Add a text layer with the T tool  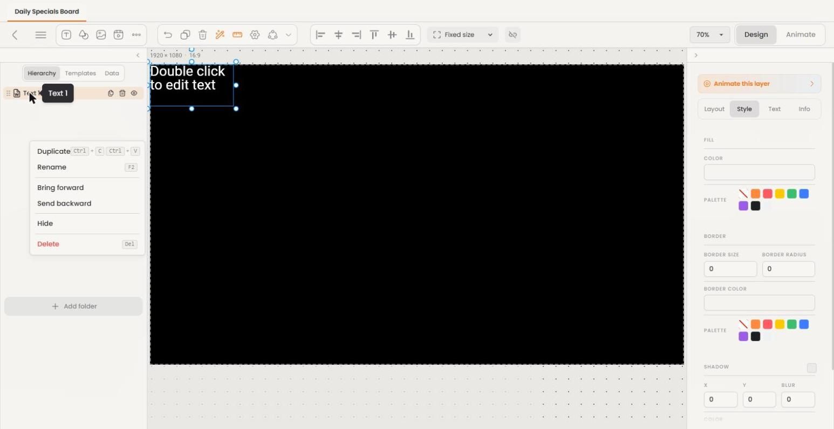click(x=66, y=35)
